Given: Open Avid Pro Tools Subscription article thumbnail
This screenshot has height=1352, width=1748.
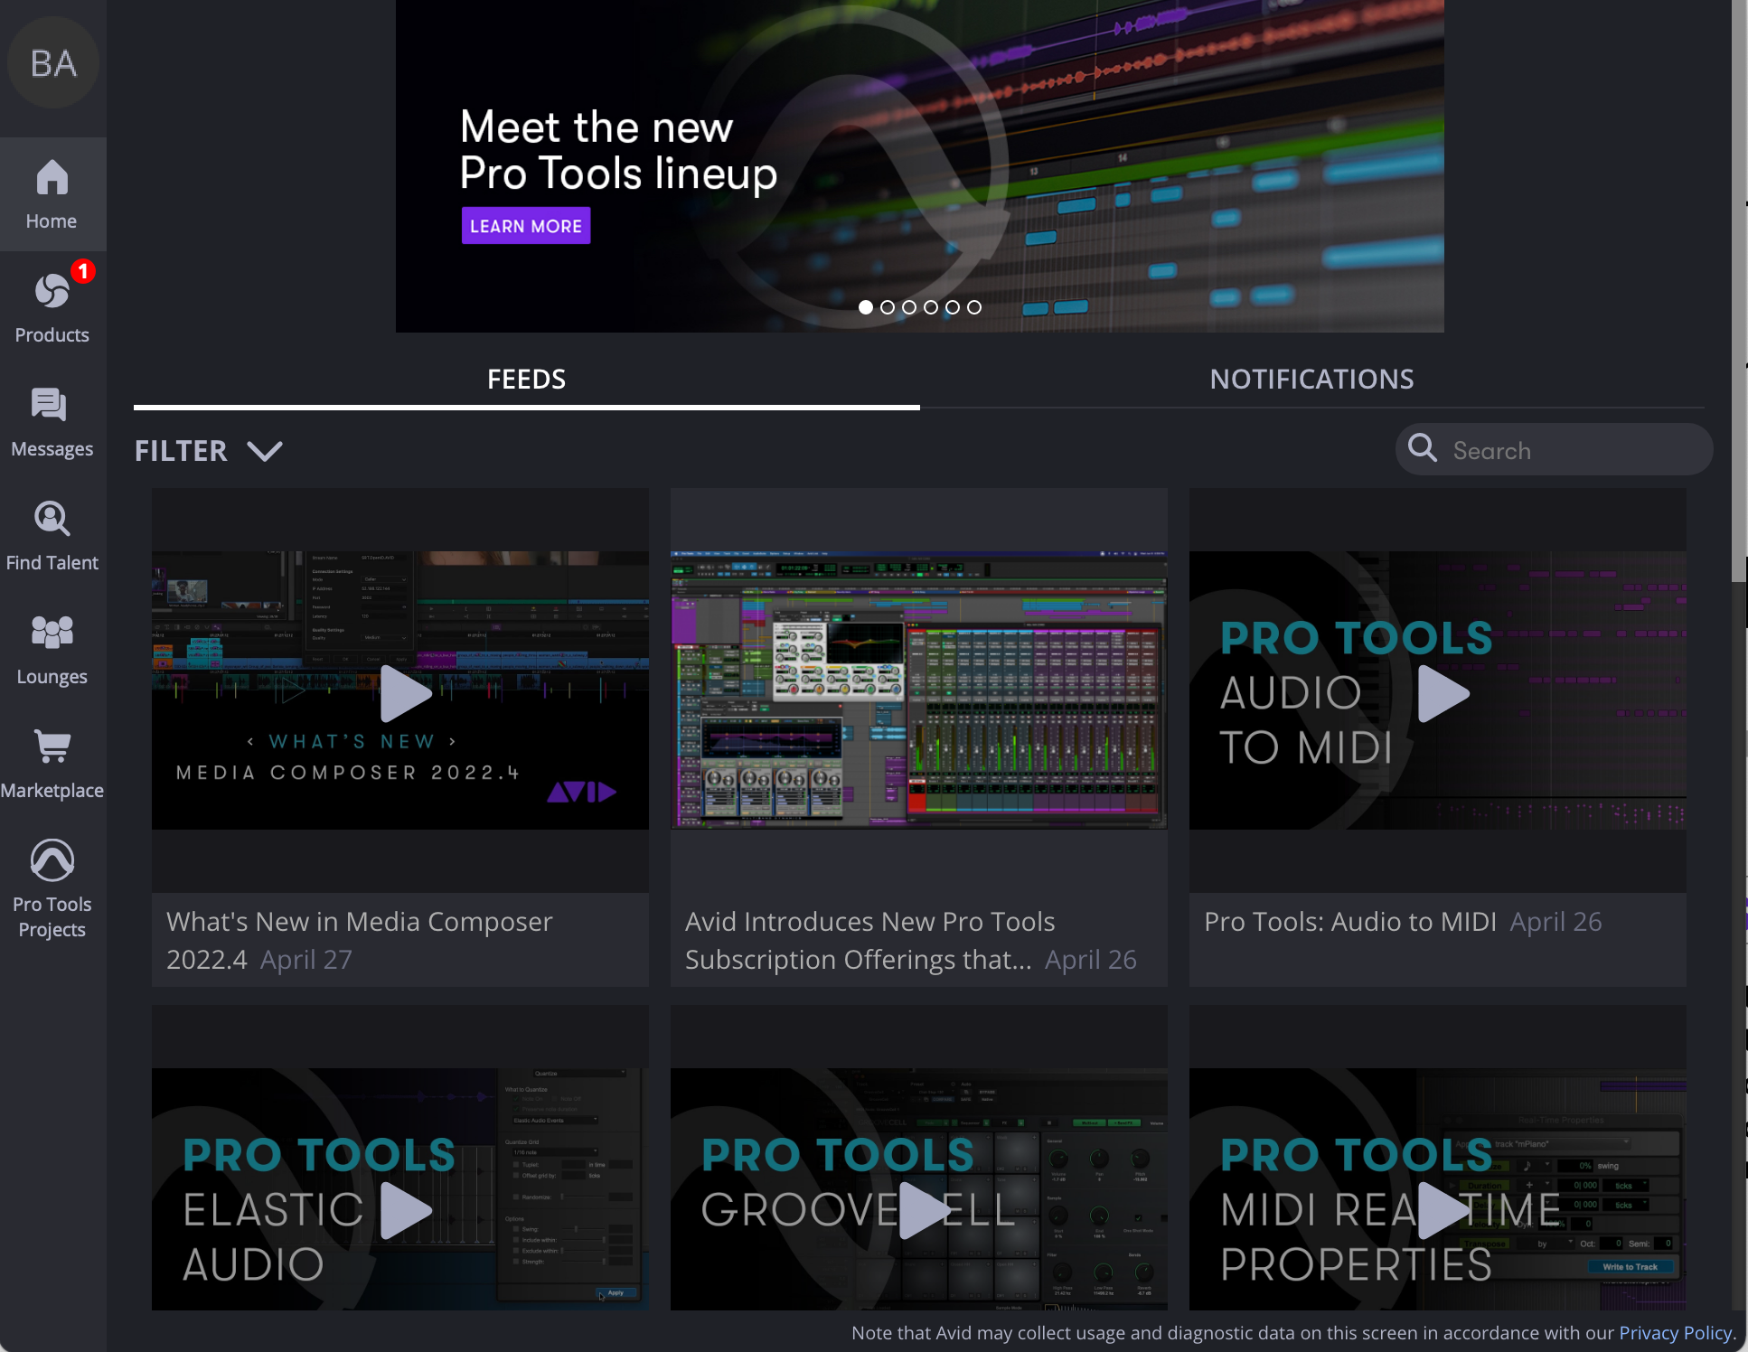Looking at the screenshot, I should click(x=918, y=690).
